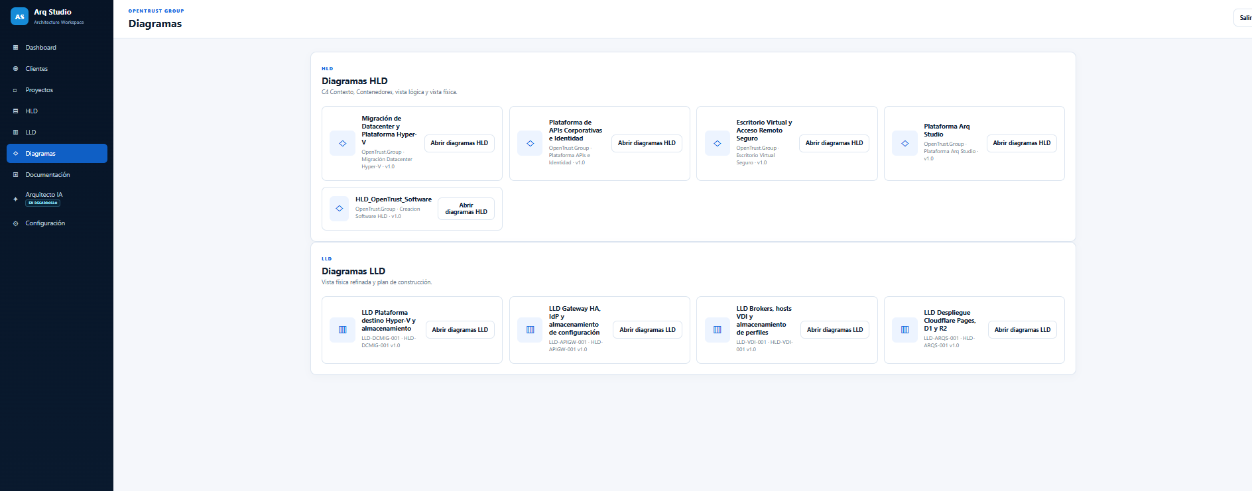
Task: Click columns icon of LLD Plataforma destino card
Action: point(343,330)
